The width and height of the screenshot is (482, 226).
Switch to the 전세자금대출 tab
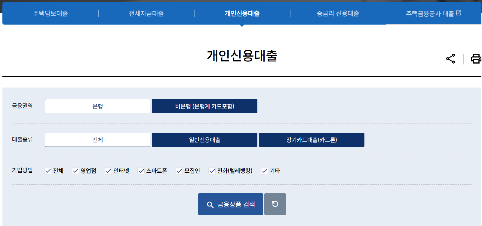coord(146,13)
